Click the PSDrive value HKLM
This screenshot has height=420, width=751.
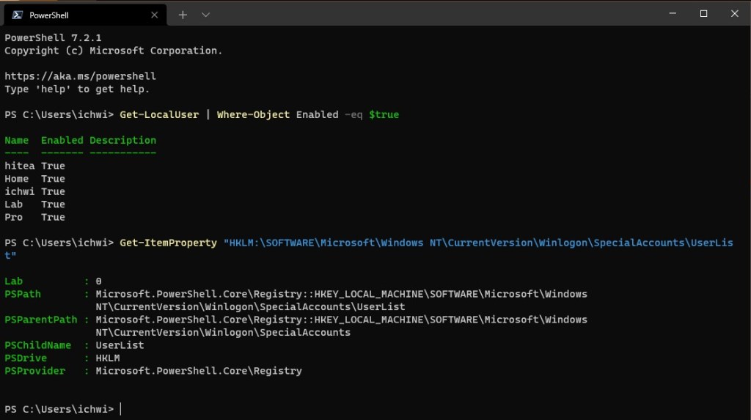[107, 358]
